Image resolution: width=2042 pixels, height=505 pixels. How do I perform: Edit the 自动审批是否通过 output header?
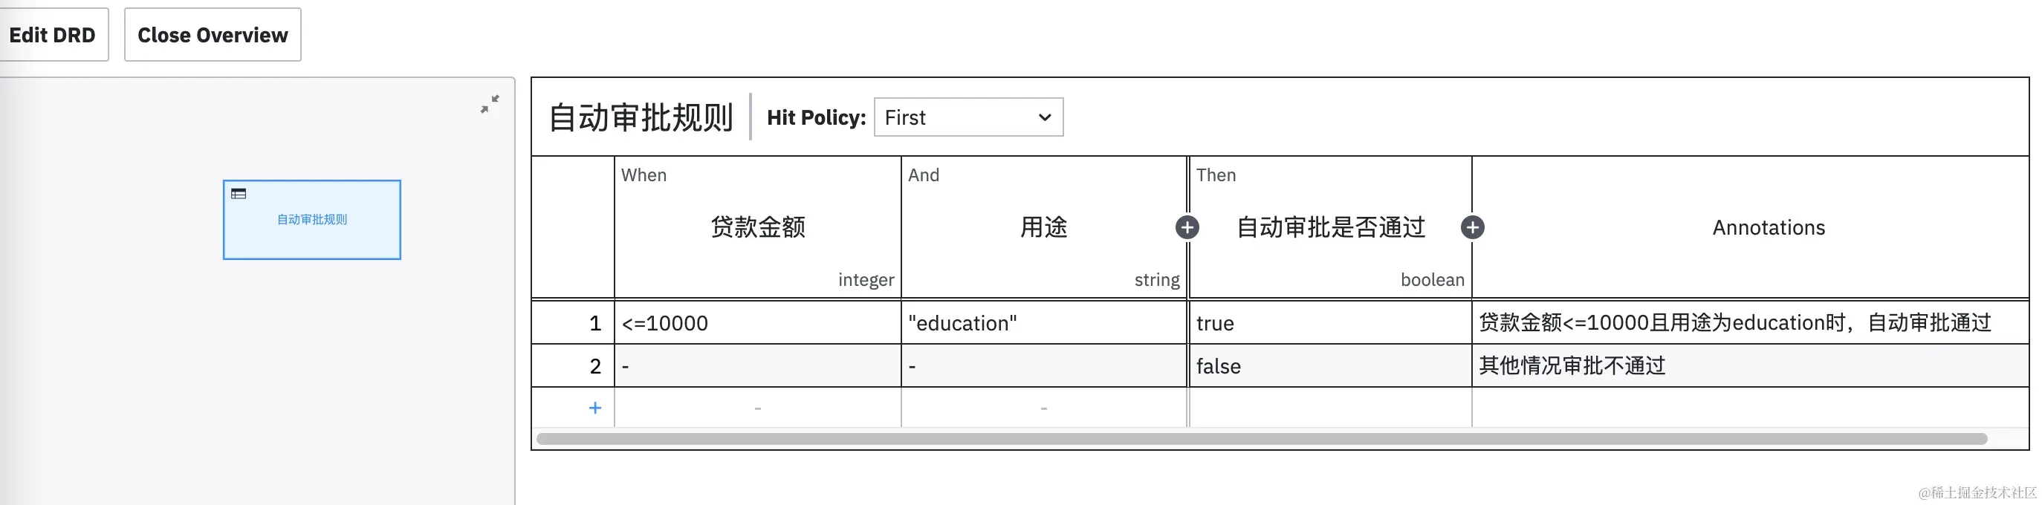tap(1331, 227)
